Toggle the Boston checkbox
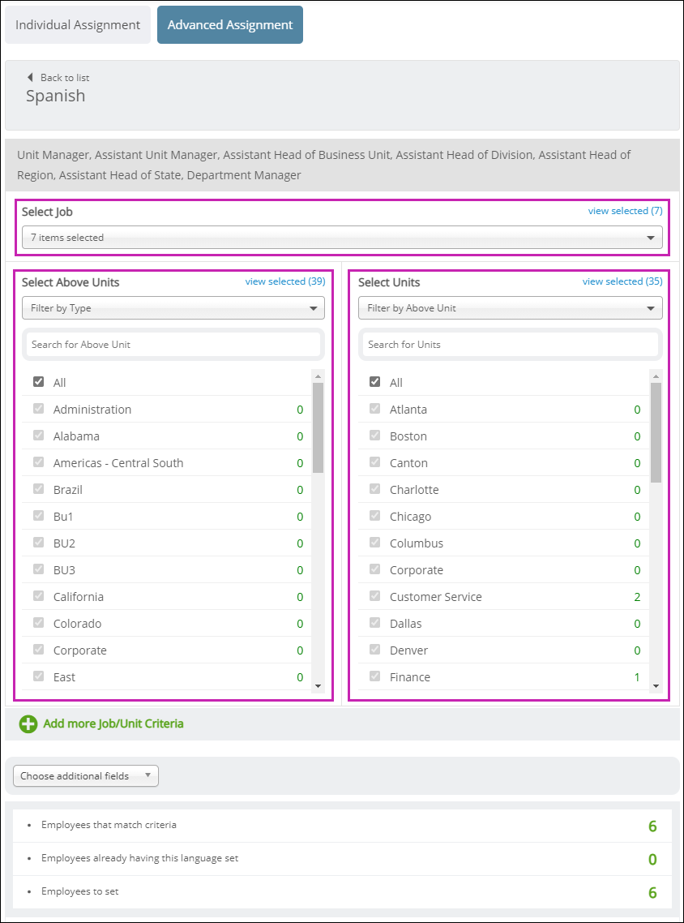The image size is (684, 923). pos(374,436)
